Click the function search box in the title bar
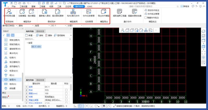Viewport: 208px width, 110px height. pyautogui.click(x=154, y=6)
